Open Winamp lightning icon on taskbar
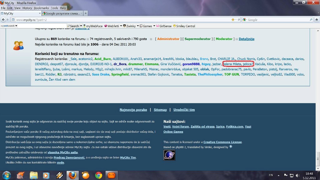This screenshot has width=320, height=180. tap(59, 175)
